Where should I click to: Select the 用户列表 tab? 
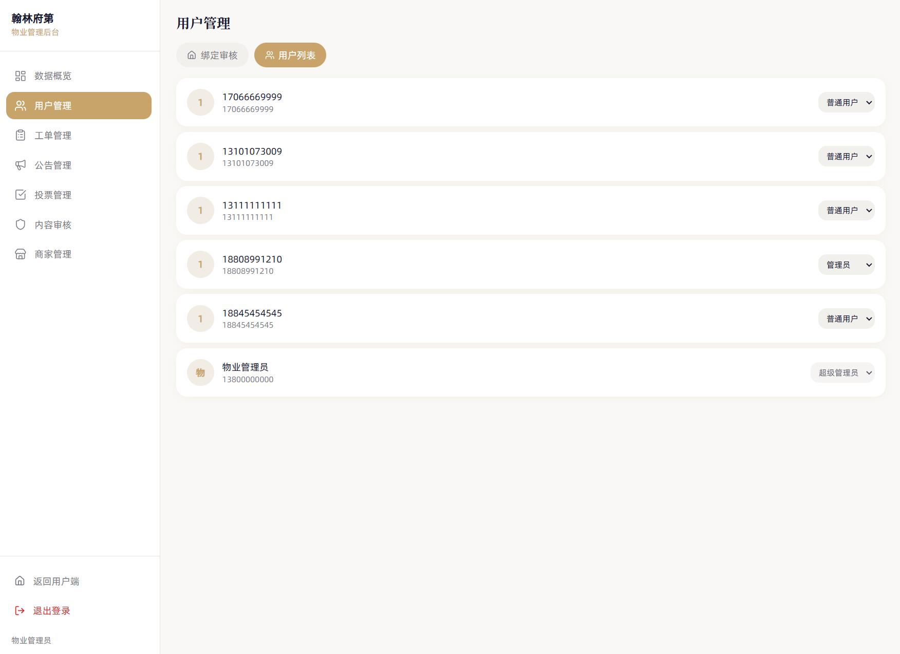(x=290, y=55)
